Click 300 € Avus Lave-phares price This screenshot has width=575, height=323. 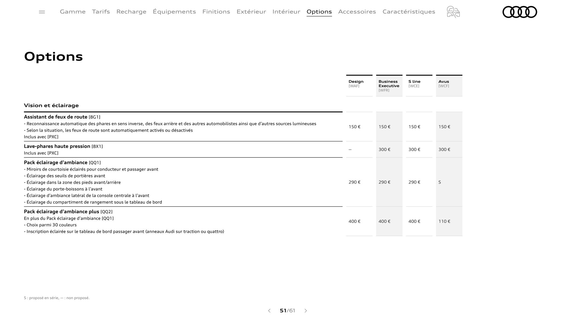click(x=444, y=149)
